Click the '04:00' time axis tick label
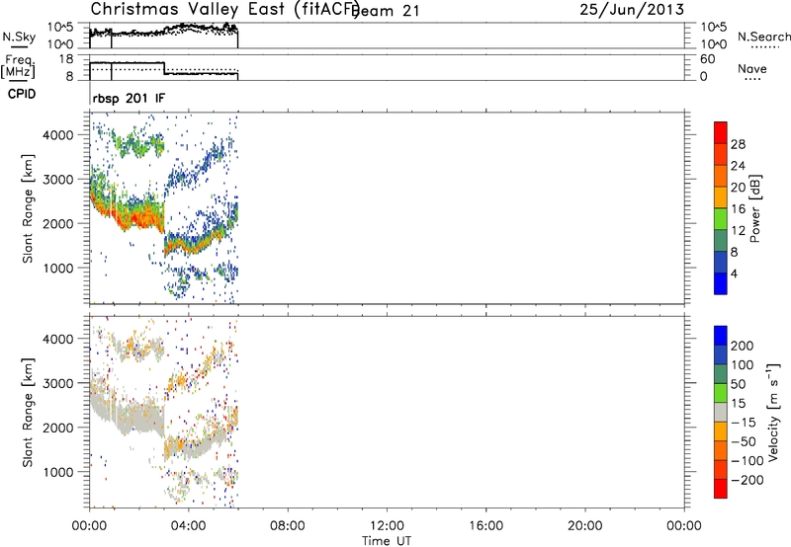 [x=189, y=526]
